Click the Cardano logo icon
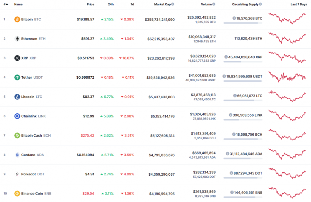311x202 pixels. pyautogui.click(x=17, y=155)
